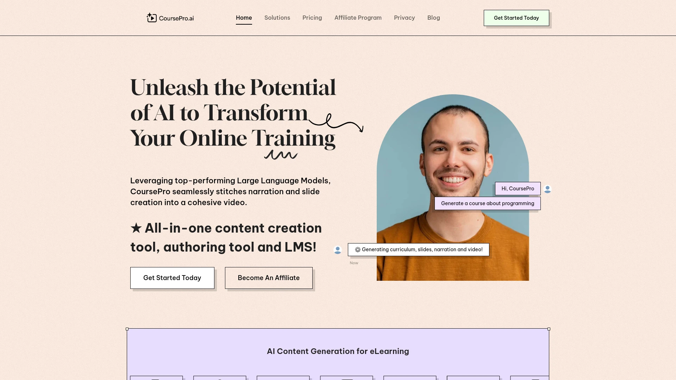Click the user avatar icon top right chat
The image size is (676, 380).
[x=547, y=189]
